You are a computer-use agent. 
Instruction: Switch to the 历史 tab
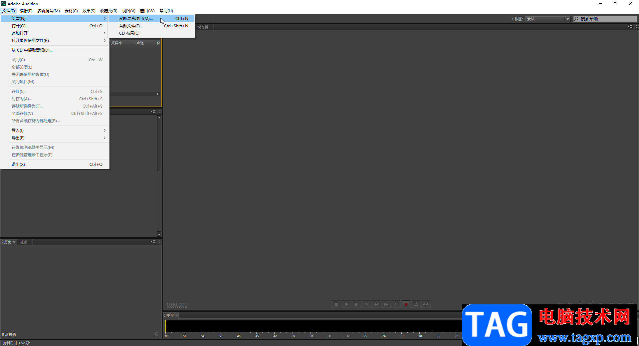tap(8, 242)
